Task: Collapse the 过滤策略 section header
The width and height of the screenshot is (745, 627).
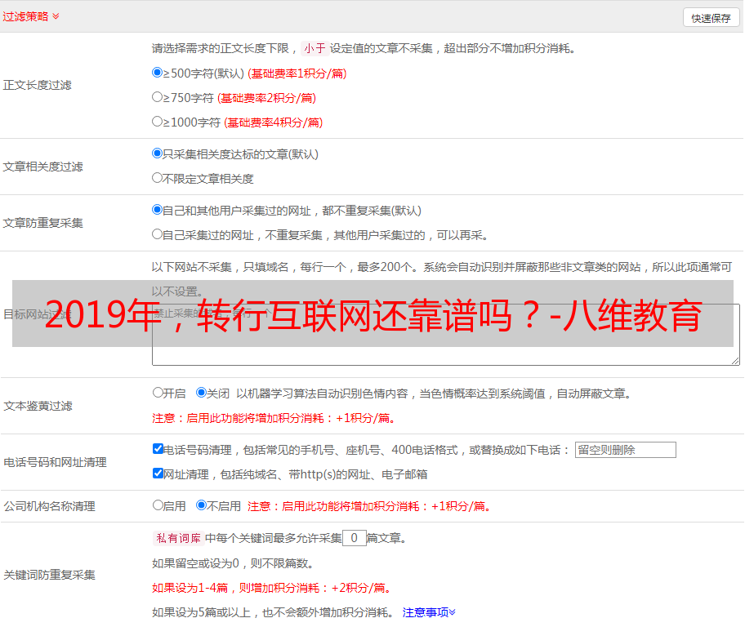Action: click(x=31, y=16)
